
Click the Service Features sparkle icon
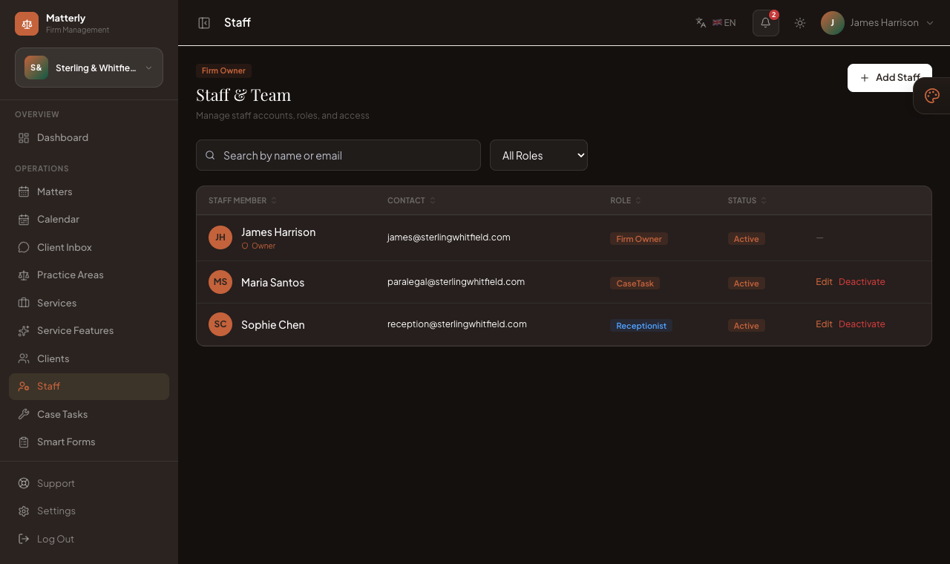(24, 331)
